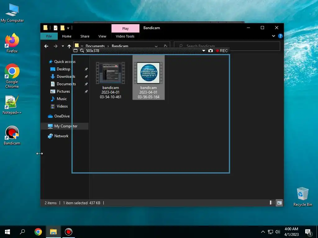Image resolution: width=318 pixels, height=238 pixels.
Task: Click File Explorer taskbar button
Action: [x=53, y=232]
